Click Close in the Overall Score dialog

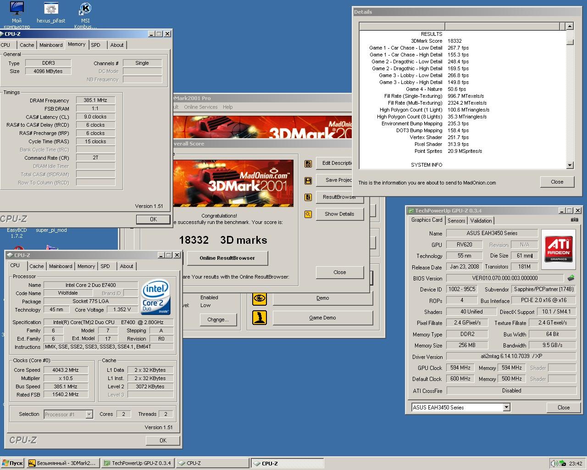(x=339, y=272)
